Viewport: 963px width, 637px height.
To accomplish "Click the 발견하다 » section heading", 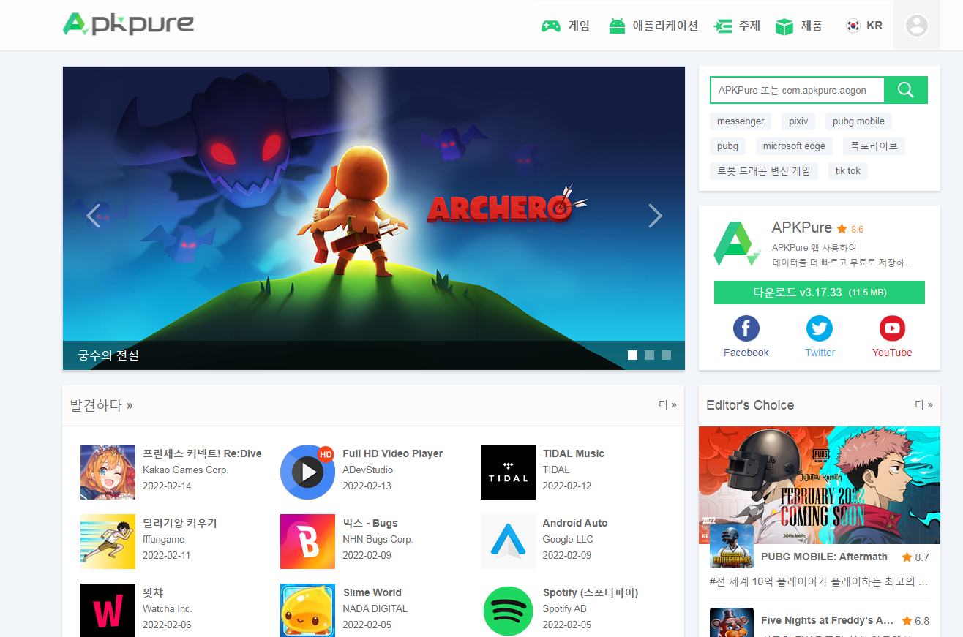I will click(x=102, y=405).
